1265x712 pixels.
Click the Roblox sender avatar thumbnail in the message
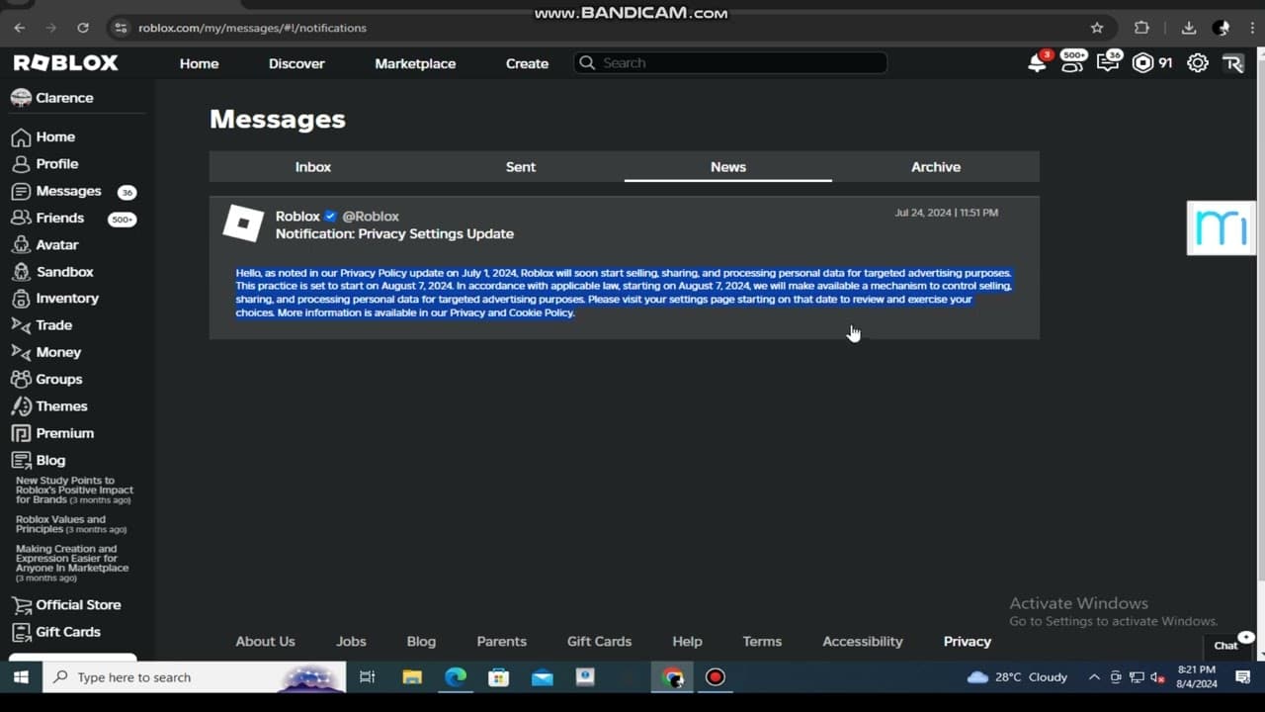coord(243,224)
